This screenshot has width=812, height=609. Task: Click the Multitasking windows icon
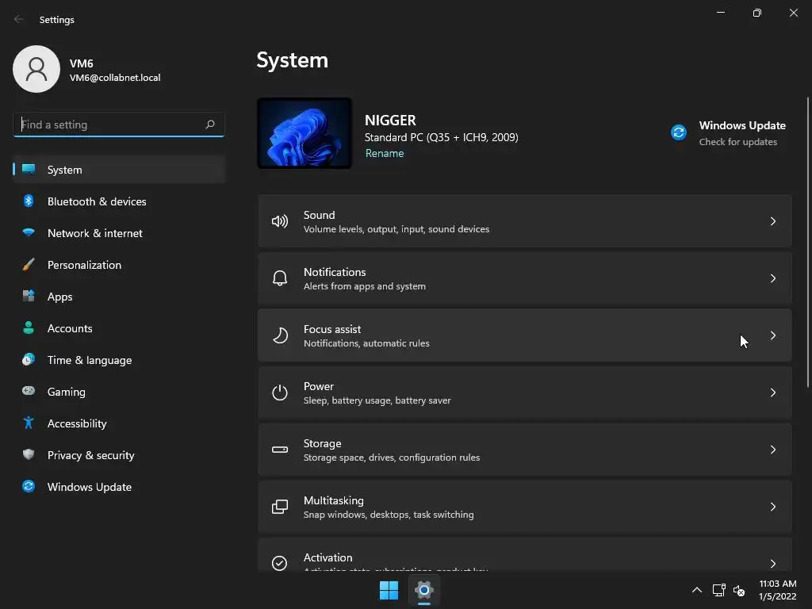pos(280,507)
